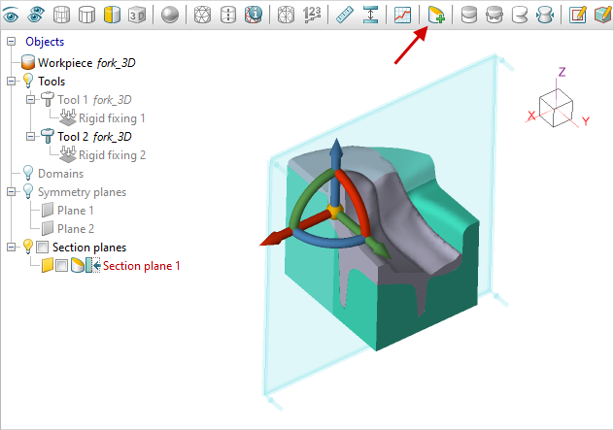This screenshot has width=614, height=430.
Task: Collapse the Tool 1 fork_3D node
Action: point(31,100)
